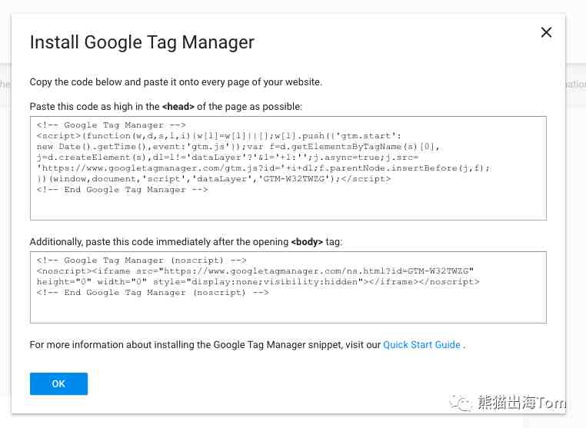Click the googletagmanager.com/gtm.js URL line
586x428 pixels.
(263, 168)
